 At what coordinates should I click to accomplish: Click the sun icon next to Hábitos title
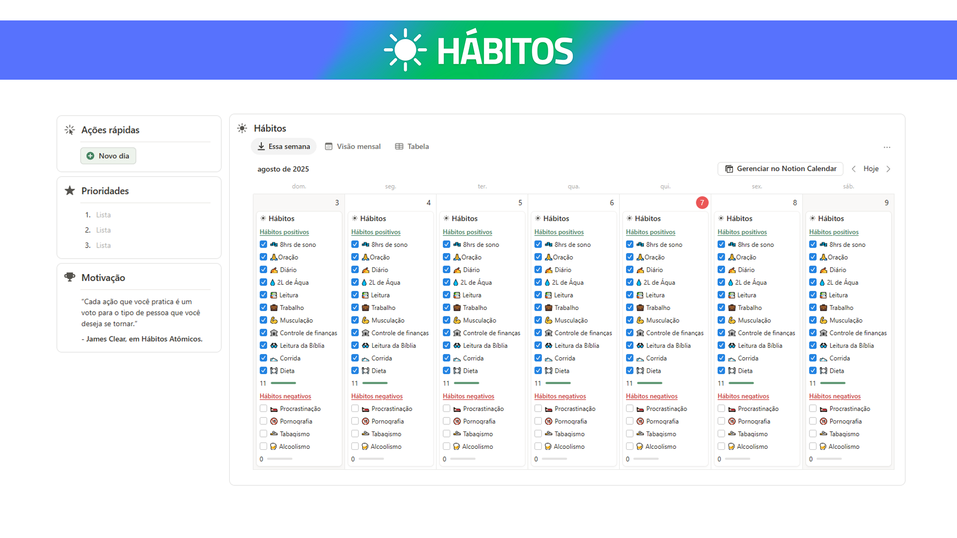[242, 128]
